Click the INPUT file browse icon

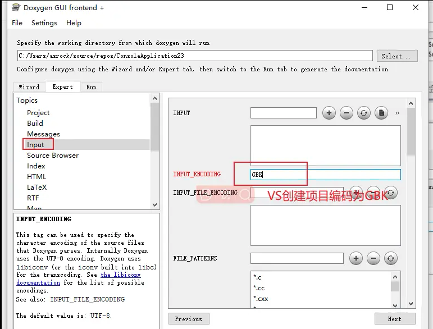pyautogui.click(x=381, y=113)
